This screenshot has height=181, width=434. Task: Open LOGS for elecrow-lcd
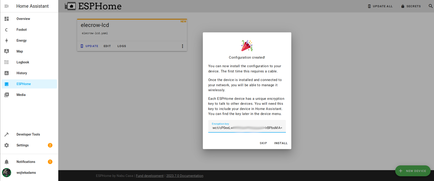(122, 46)
